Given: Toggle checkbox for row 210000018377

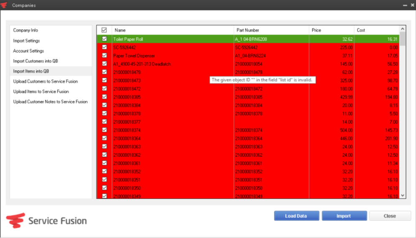Looking at the screenshot, I should tap(104, 121).
